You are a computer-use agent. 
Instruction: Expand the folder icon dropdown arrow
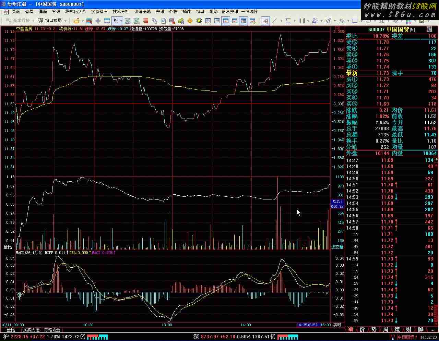tap(83, 21)
